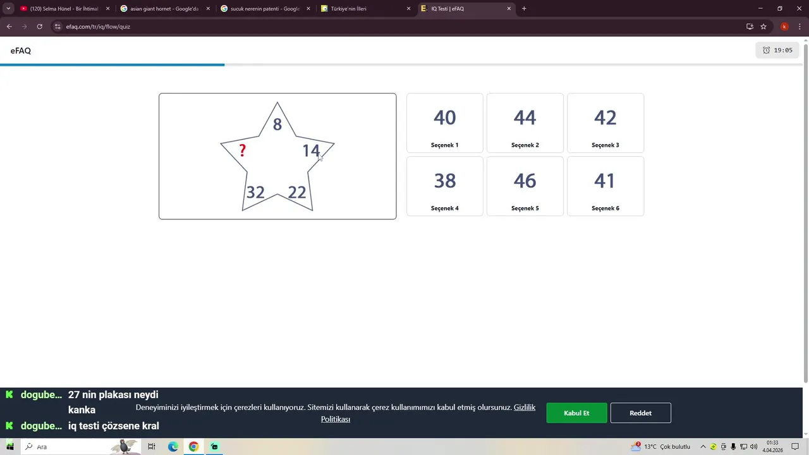This screenshot has height=455, width=809.
Task: Decline cookies with Reddet
Action: tap(640, 413)
